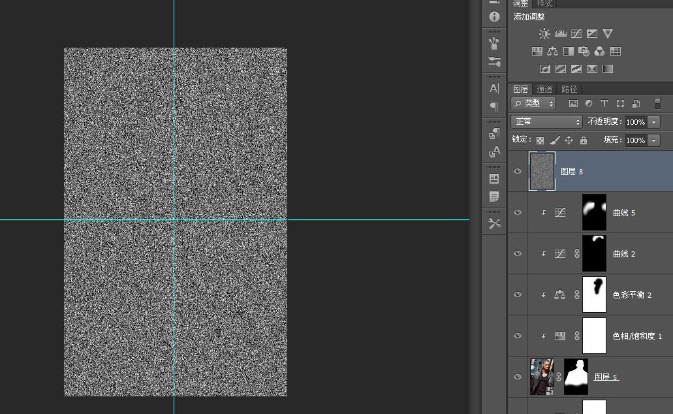Add a Hue/Saturation adjustment from Adjustments panel

(x=537, y=52)
